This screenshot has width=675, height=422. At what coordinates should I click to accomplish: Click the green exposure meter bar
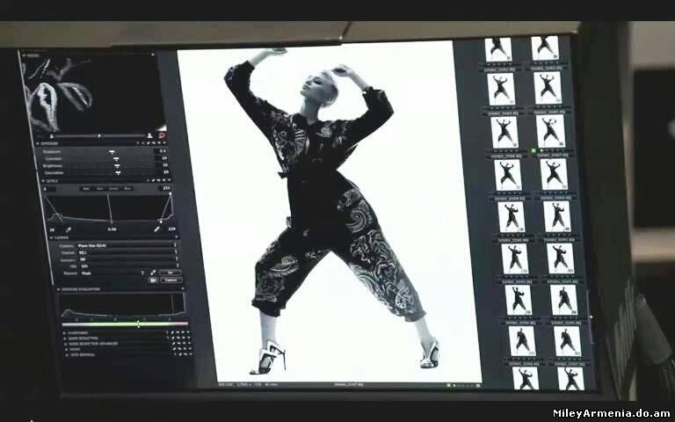(x=125, y=324)
